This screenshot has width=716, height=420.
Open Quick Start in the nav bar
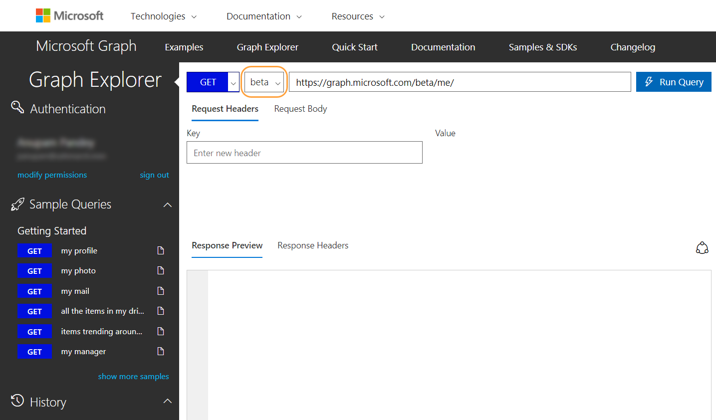tap(355, 47)
